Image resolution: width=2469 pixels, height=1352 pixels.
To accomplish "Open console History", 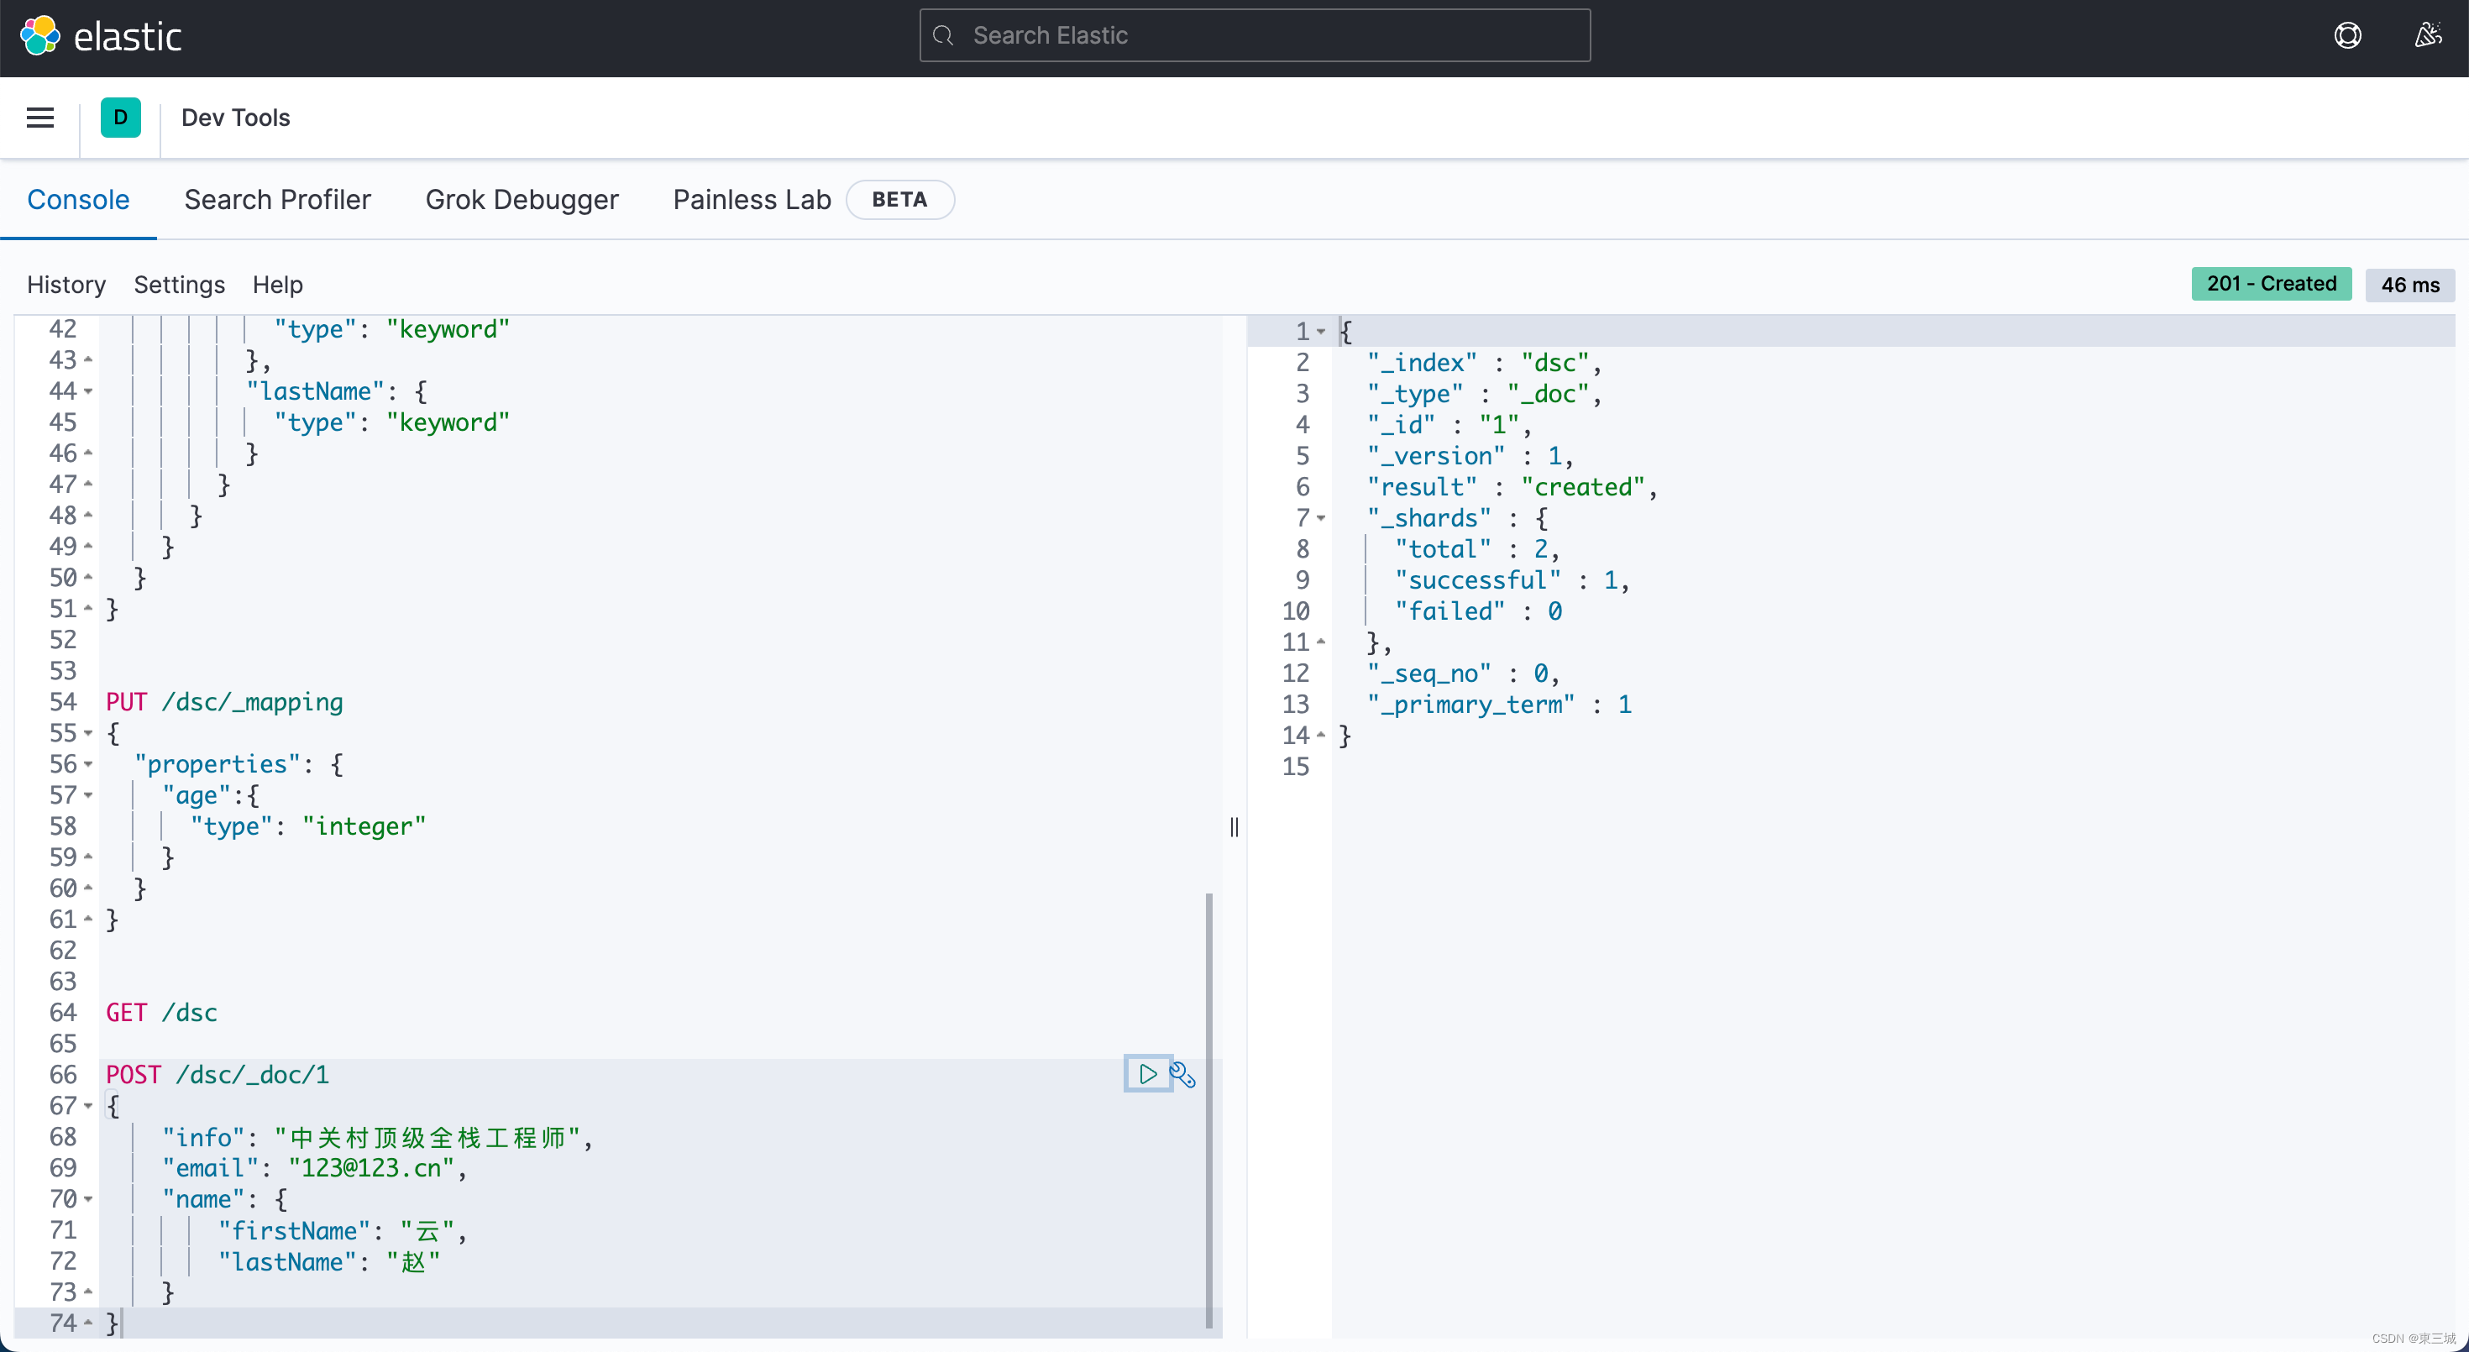I will coord(66,285).
